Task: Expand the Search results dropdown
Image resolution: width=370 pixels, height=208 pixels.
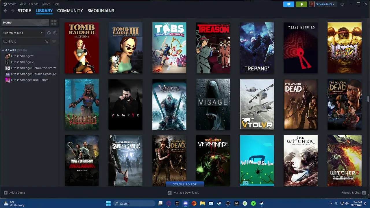Action: point(23,33)
